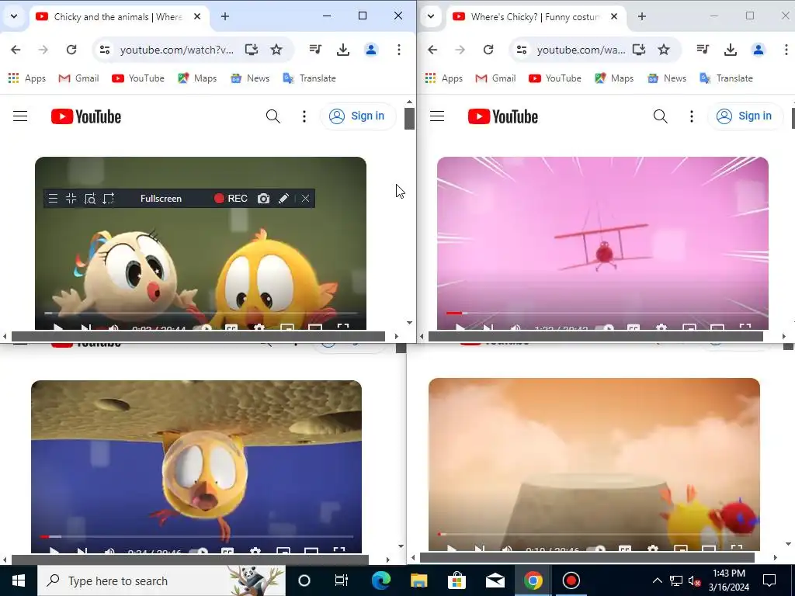Open Maps bookmark in Chicky and the animals window
This screenshot has height=596, width=795.
coord(197,78)
